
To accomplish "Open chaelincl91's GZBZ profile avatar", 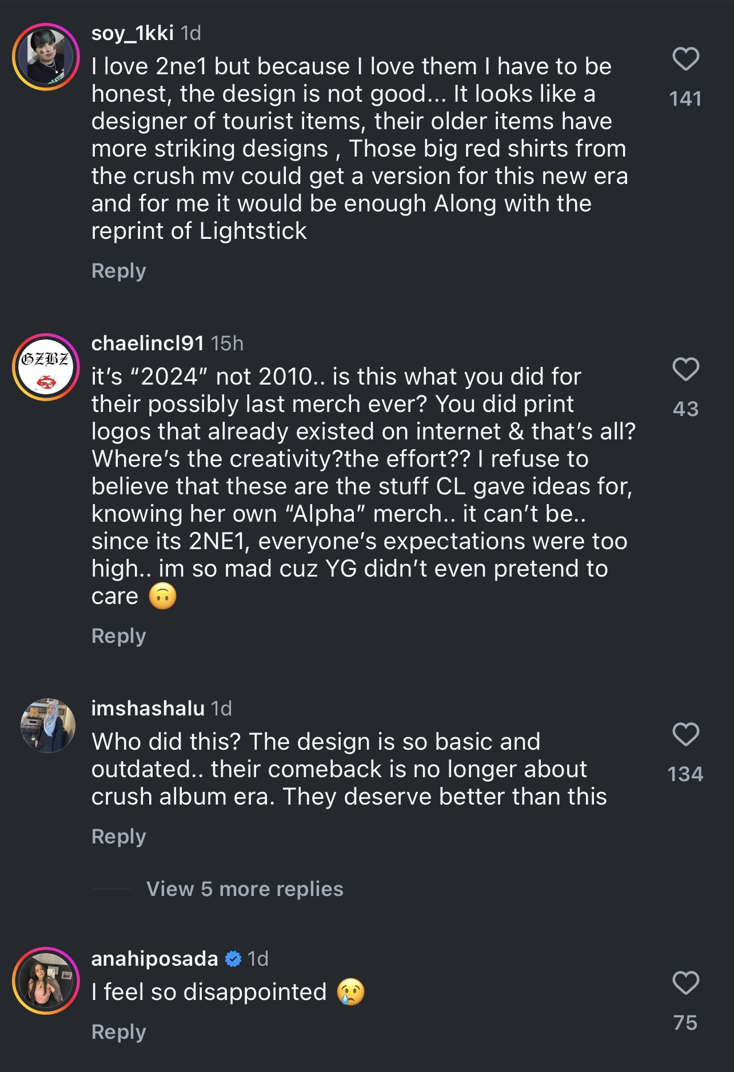I will click(46, 367).
